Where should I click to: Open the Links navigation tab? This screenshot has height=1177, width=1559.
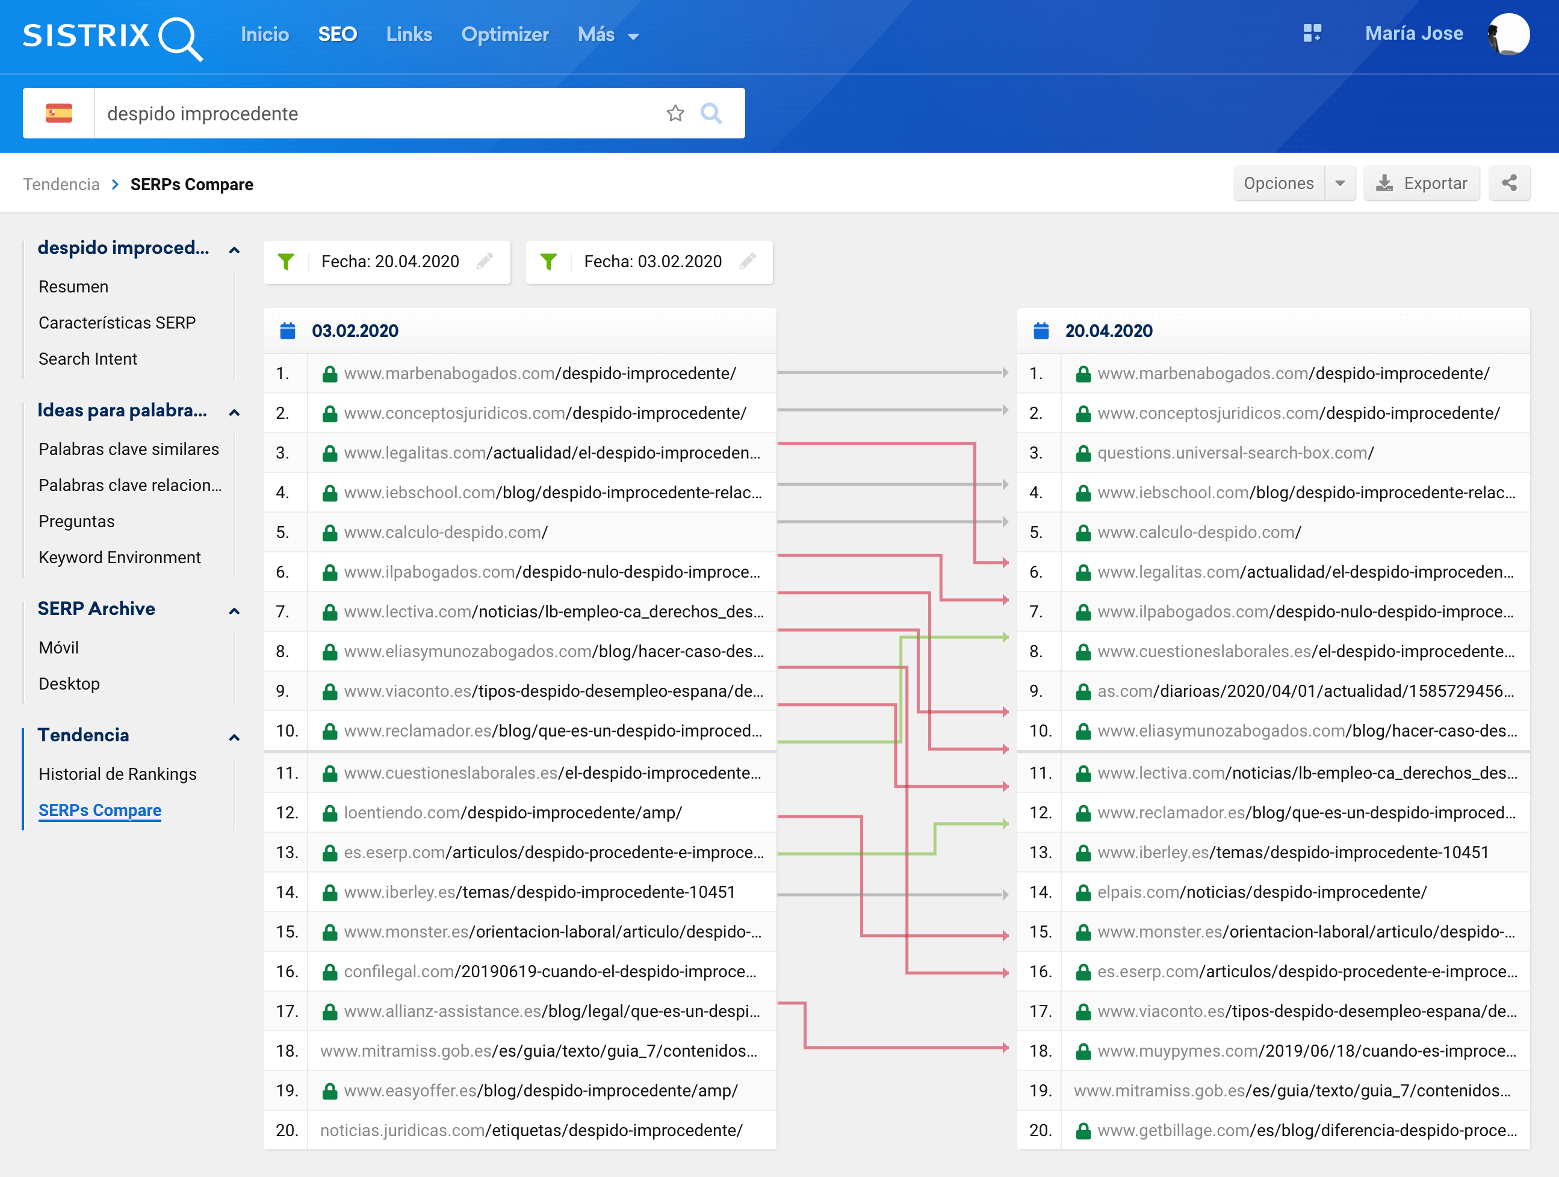click(x=408, y=34)
